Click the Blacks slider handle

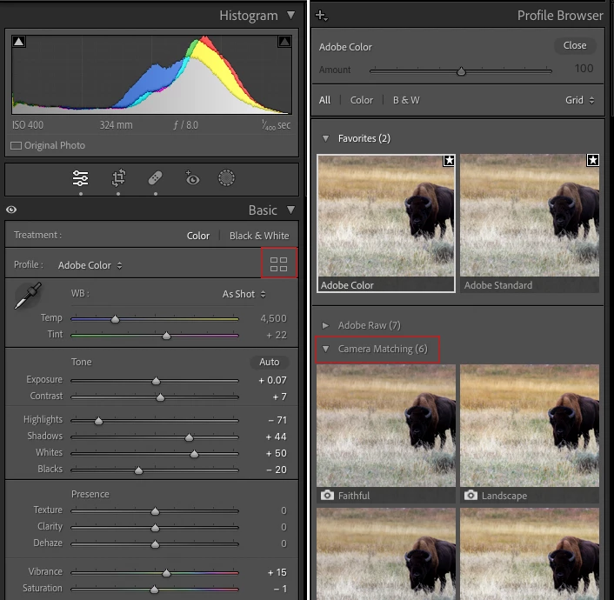[138, 470]
